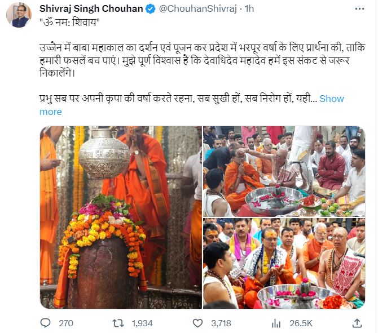Click the reply speech bubble icon
Screen dimensions: 378x333
pos(45,323)
